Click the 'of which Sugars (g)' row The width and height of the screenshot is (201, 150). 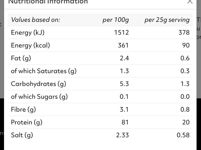tap(100, 97)
